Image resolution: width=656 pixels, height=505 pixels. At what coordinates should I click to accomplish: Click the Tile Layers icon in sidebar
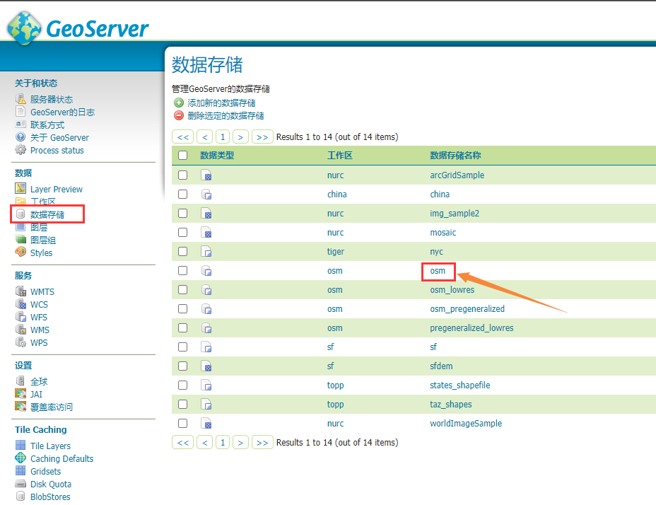tap(21, 446)
